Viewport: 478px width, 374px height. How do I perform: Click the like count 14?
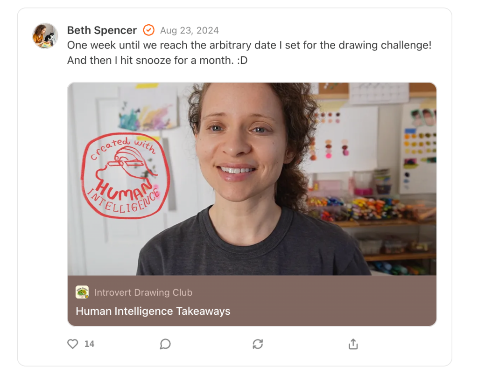pyautogui.click(x=89, y=344)
